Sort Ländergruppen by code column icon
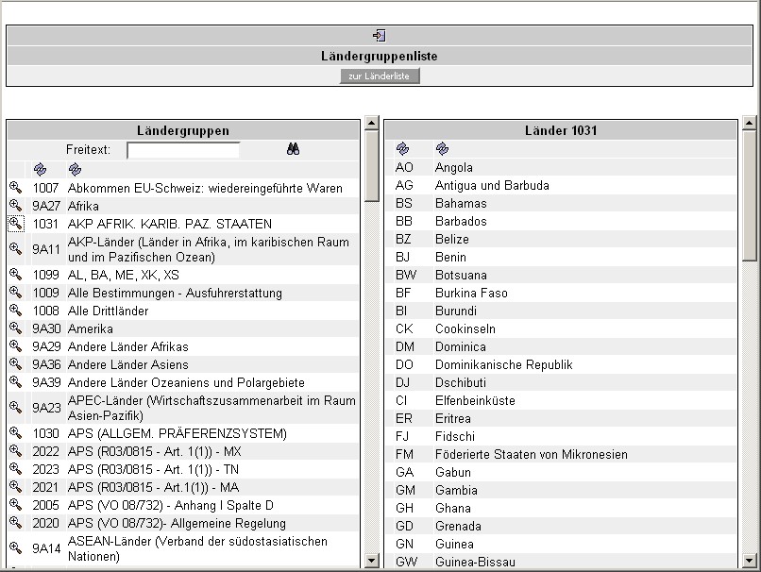 (x=40, y=169)
